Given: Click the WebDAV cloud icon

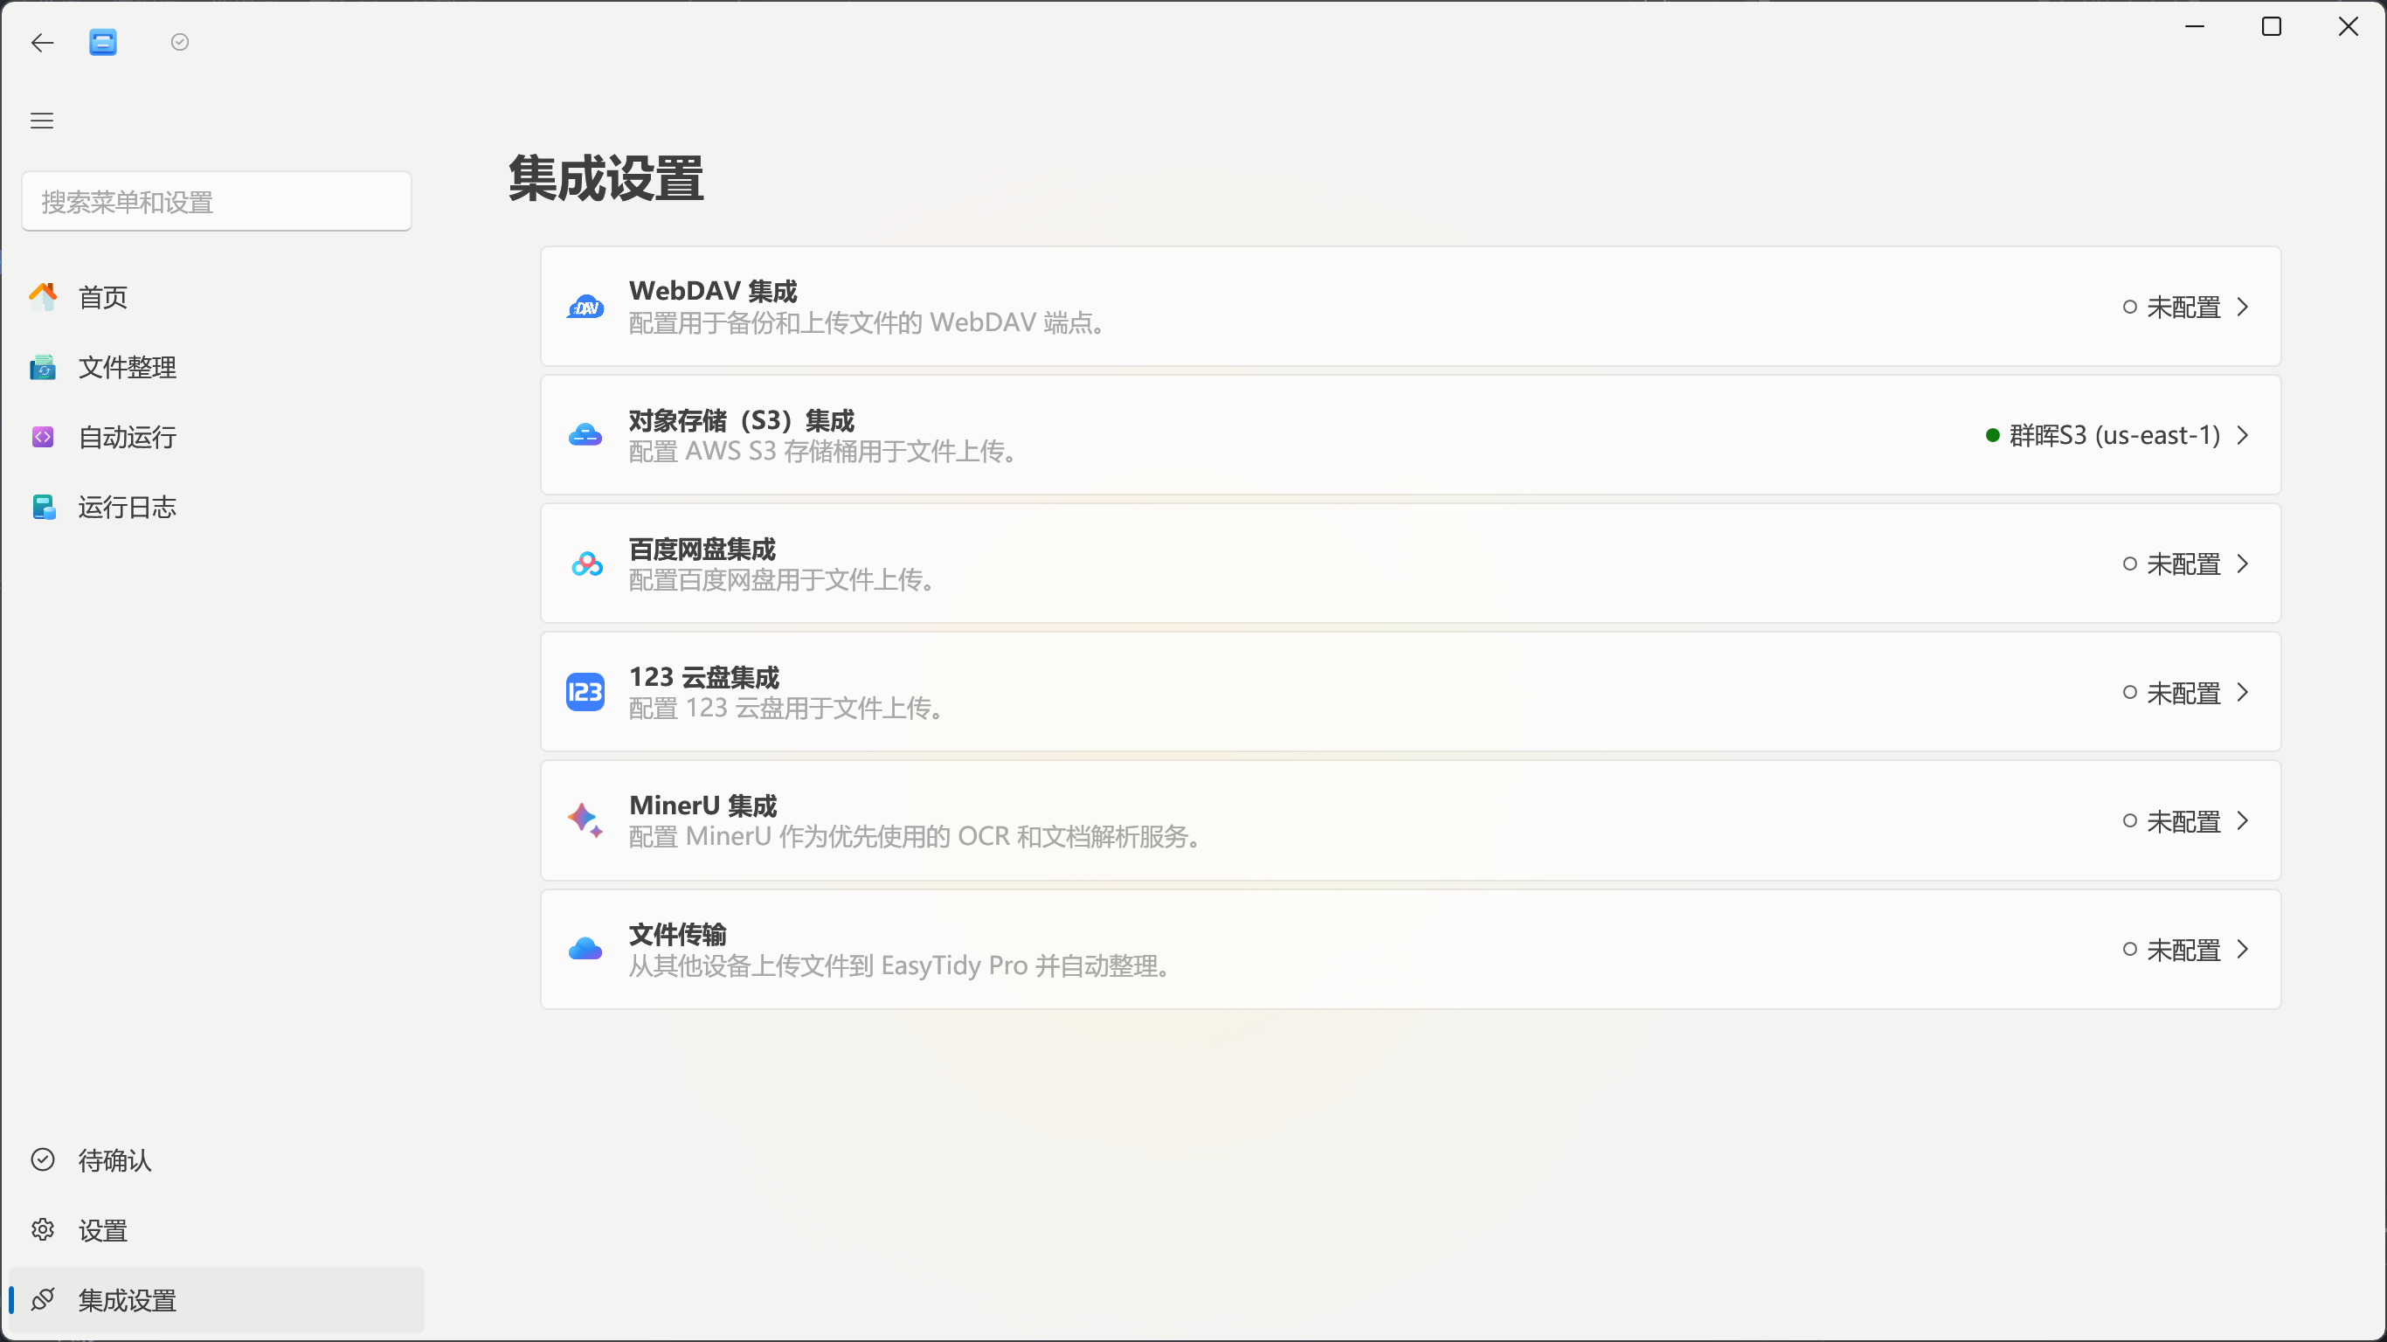Looking at the screenshot, I should [585, 307].
